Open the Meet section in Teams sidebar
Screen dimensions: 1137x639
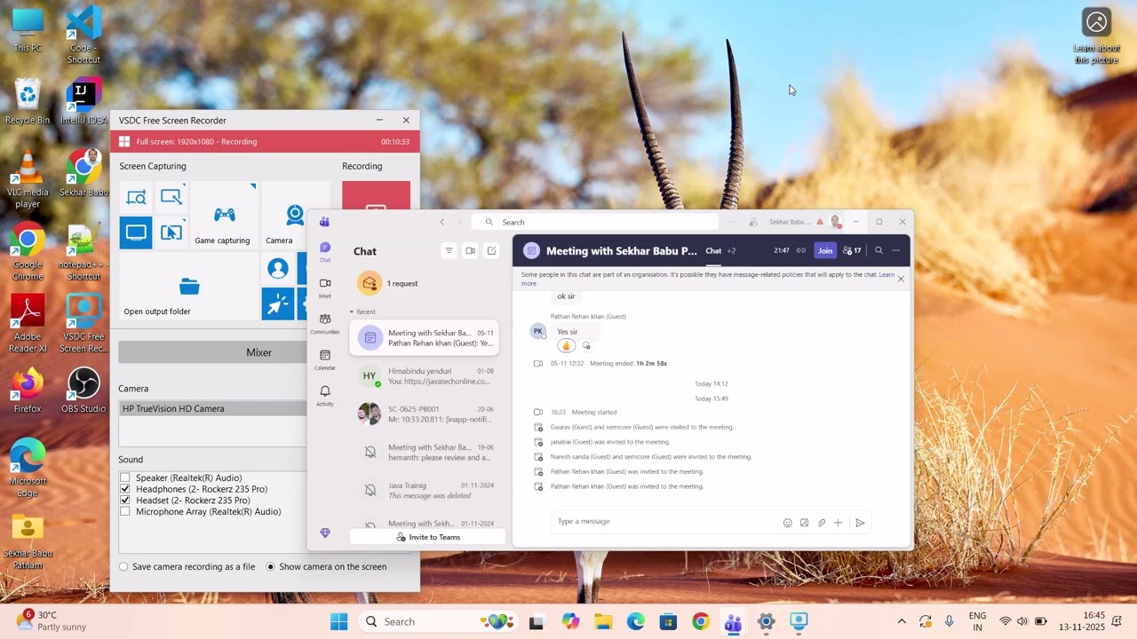(324, 287)
